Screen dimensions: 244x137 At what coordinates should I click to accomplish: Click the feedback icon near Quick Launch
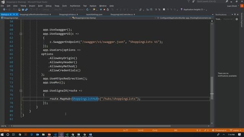pyautogui.click(x=194, y=2)
